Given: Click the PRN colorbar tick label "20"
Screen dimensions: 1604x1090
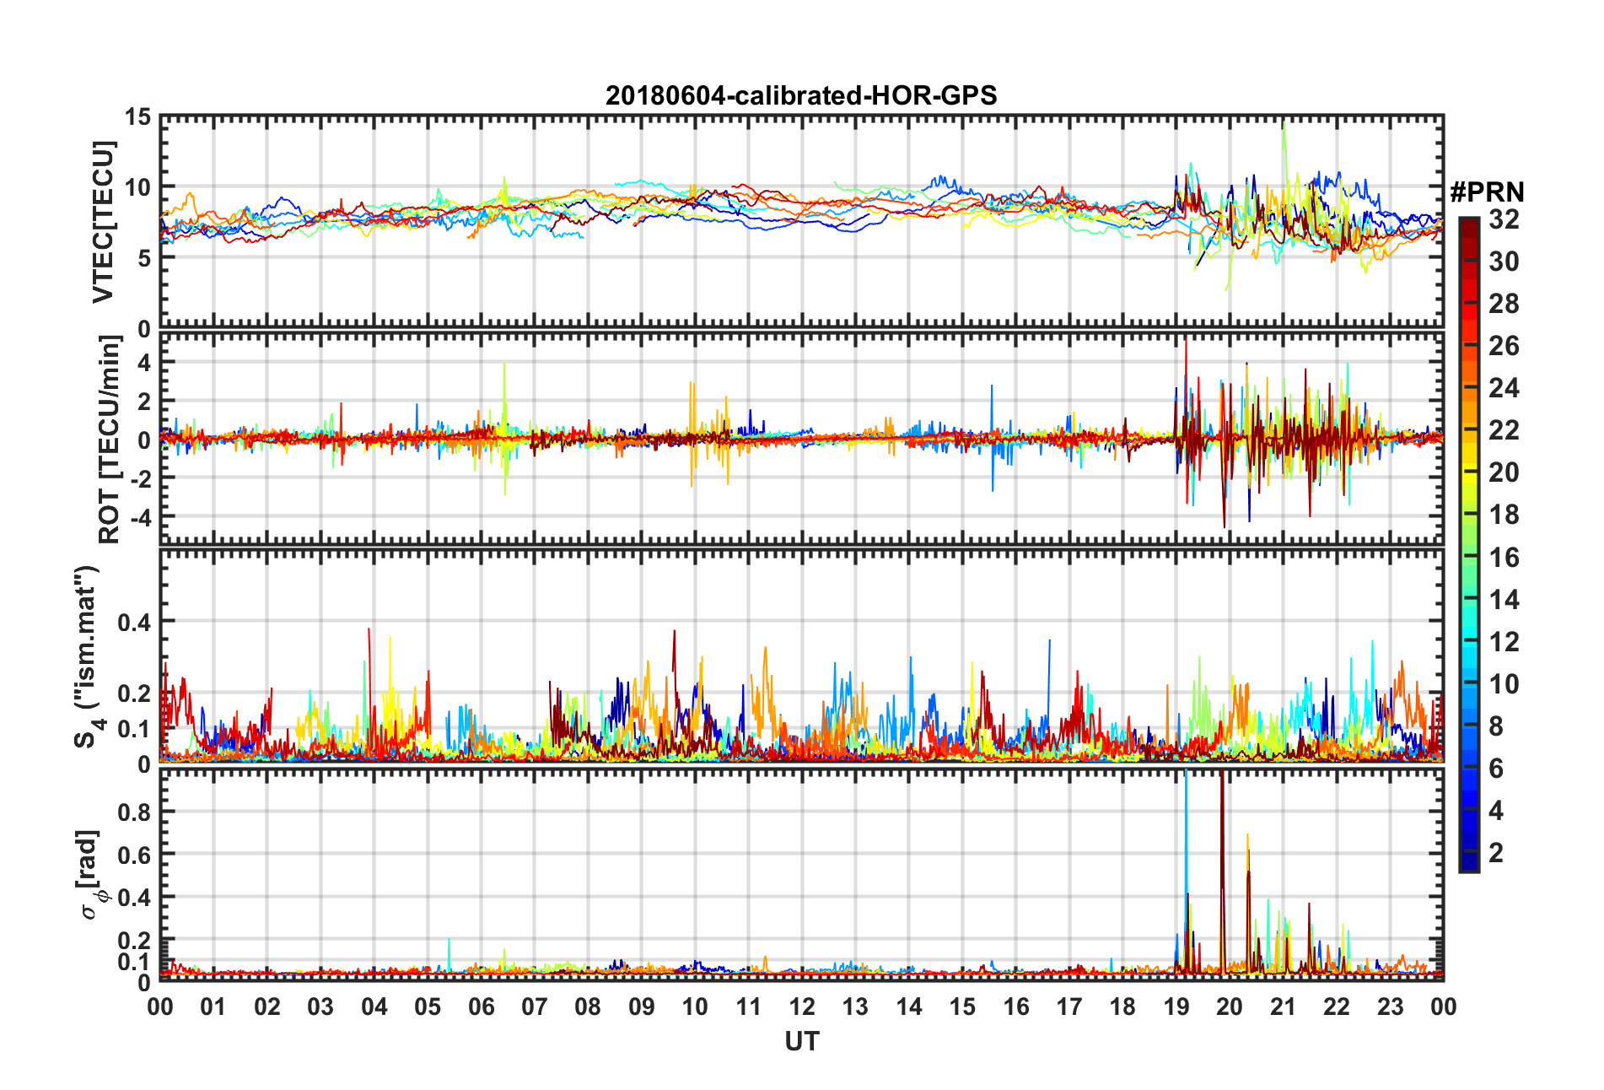Looking at the screenshot, I should point(1504,472).
